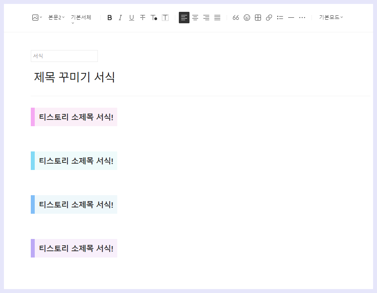Toggle underline formatting
Viewport: 377px width, 293px height.
(x=131, y=17)
